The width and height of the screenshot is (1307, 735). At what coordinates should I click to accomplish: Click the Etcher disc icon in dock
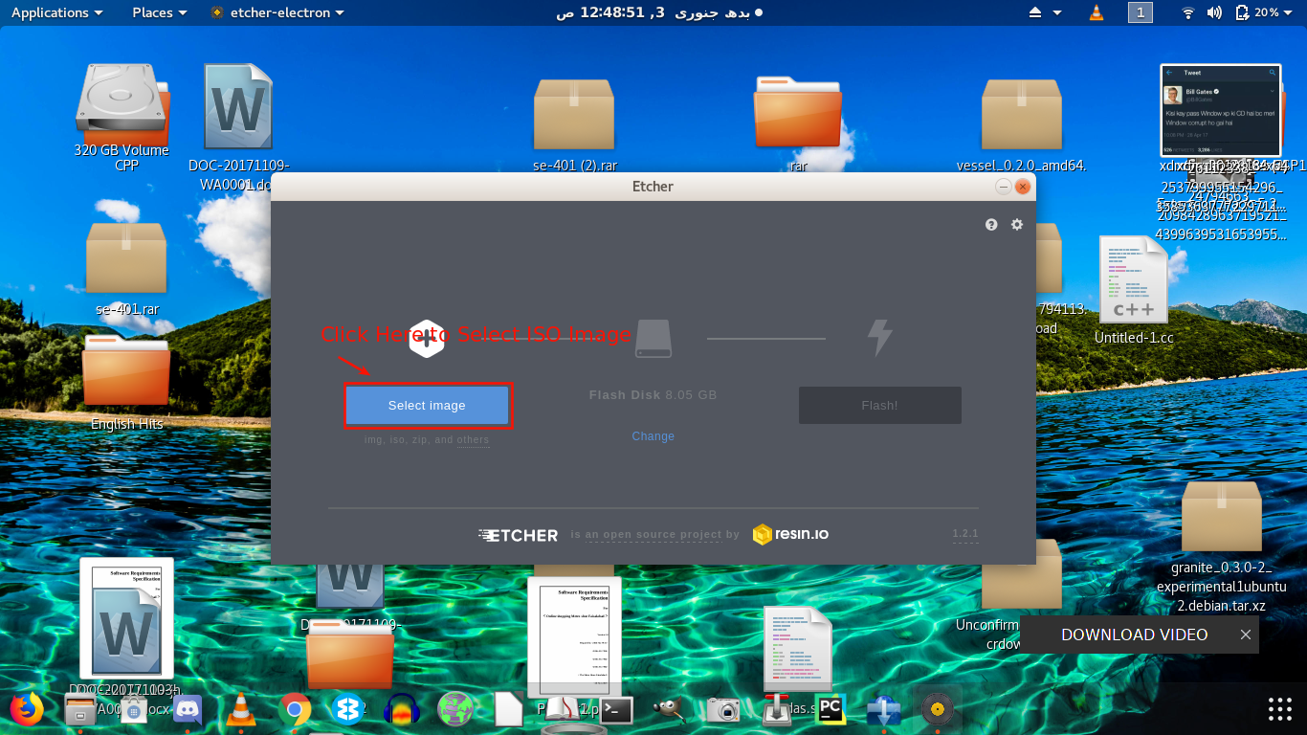point(938,709)
